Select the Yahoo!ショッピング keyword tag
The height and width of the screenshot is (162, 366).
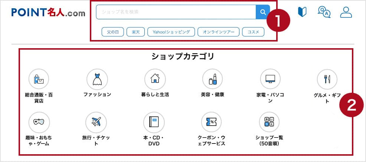pyautogui.click(x=171, y=32)
